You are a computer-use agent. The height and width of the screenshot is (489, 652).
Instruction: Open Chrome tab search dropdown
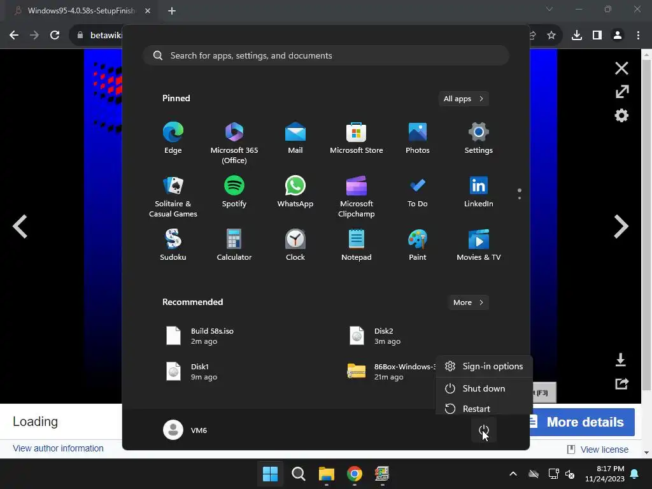[549, 9]
